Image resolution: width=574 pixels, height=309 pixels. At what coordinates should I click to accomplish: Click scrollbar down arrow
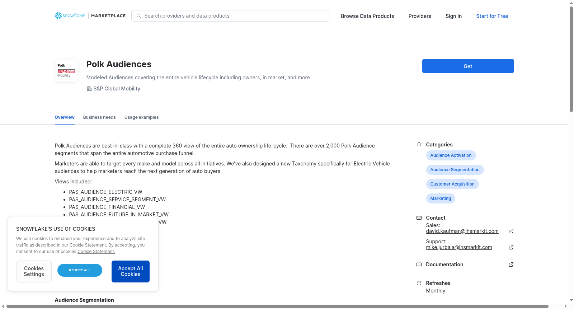pyautogui.click(x=571, y=300)
